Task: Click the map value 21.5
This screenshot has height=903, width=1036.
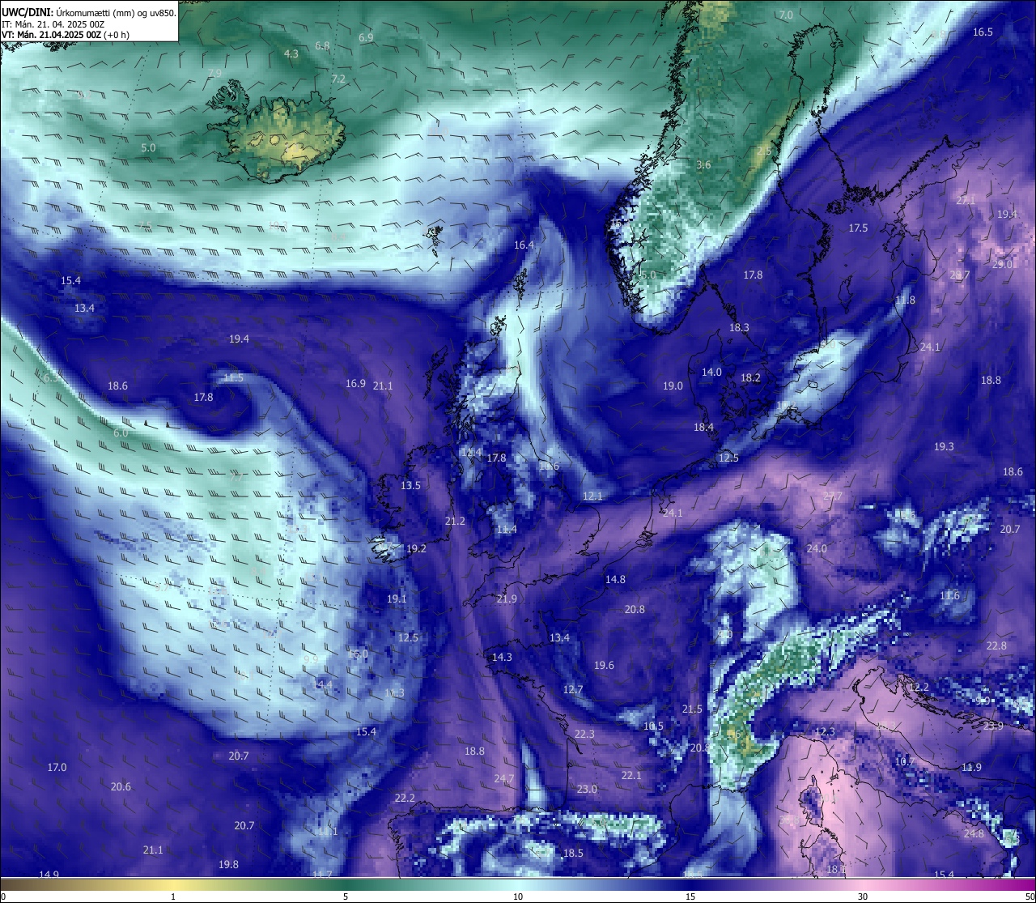Action: (x=692, y=709)
